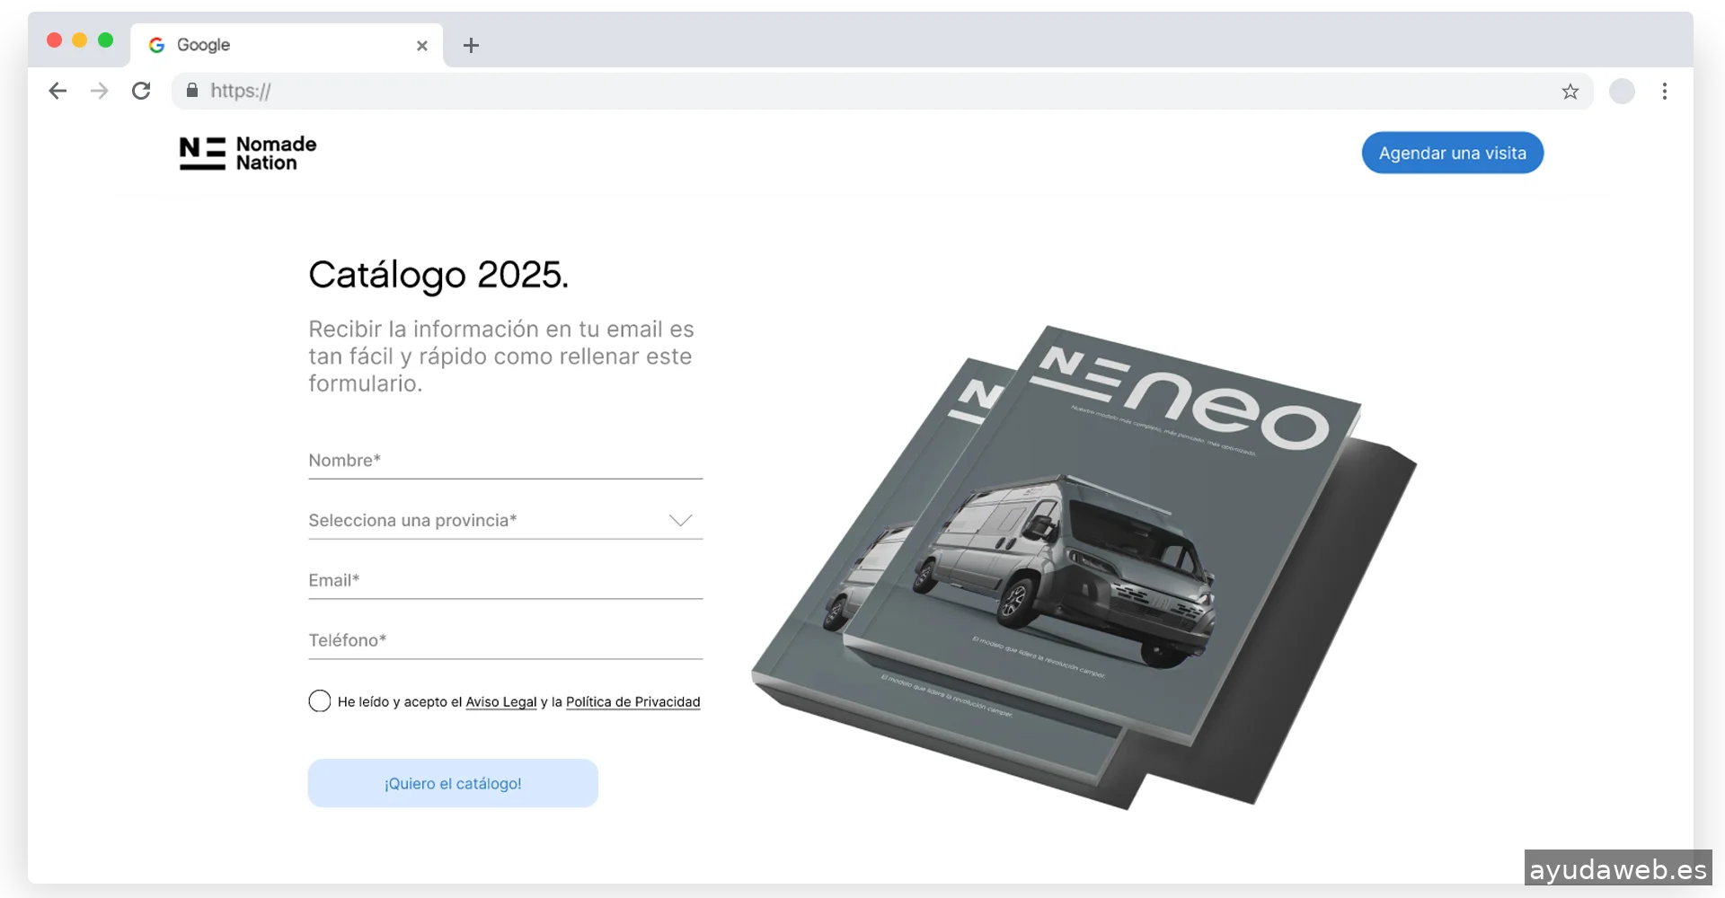
Task: Open the browser profile avatar
Action: pyautogui.click(x=1621, y=92)
